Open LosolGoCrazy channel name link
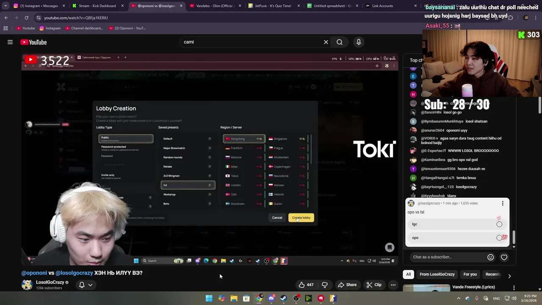The width and height of the screenshot is (542, 305). [x=50, y=282]
